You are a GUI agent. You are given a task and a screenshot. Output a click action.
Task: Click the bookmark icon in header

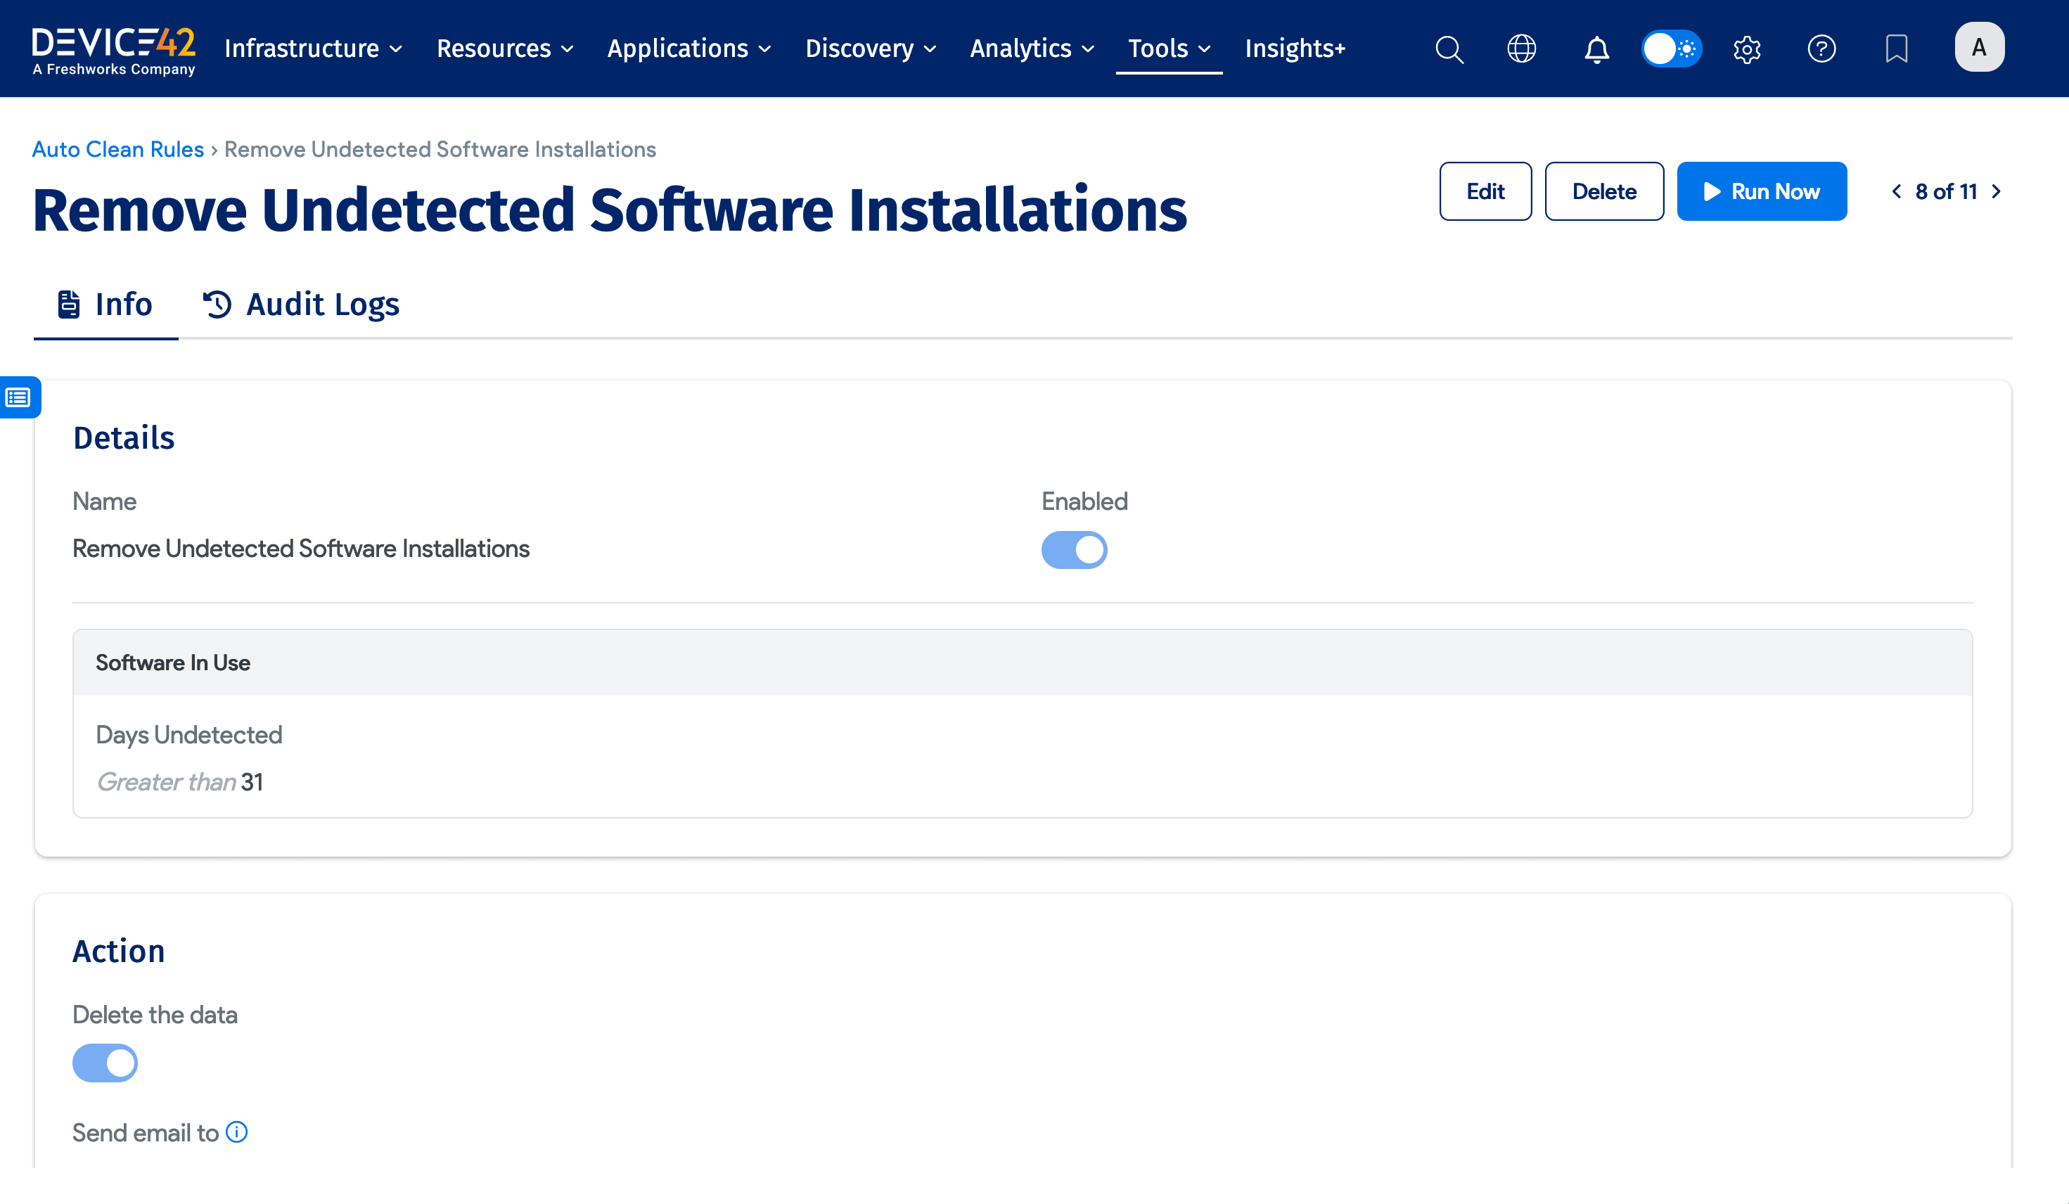coord(1896,49)
